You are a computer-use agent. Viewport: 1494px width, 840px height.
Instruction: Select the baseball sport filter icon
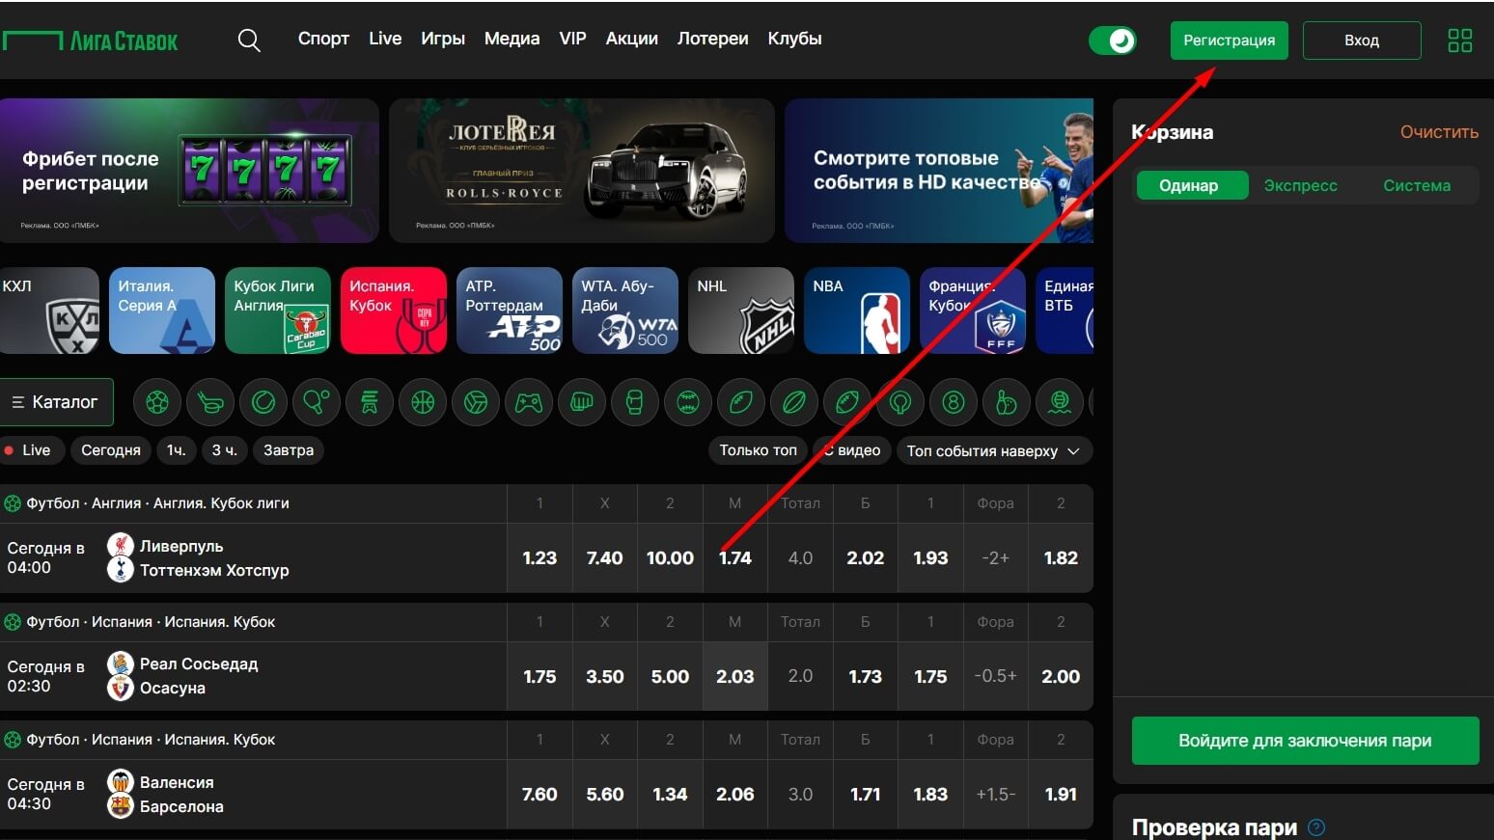point(688,402)
